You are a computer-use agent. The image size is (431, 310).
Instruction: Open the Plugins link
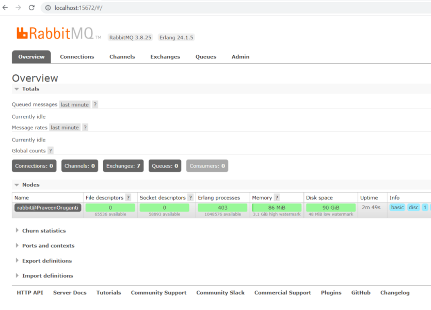[x=331, y=292]
